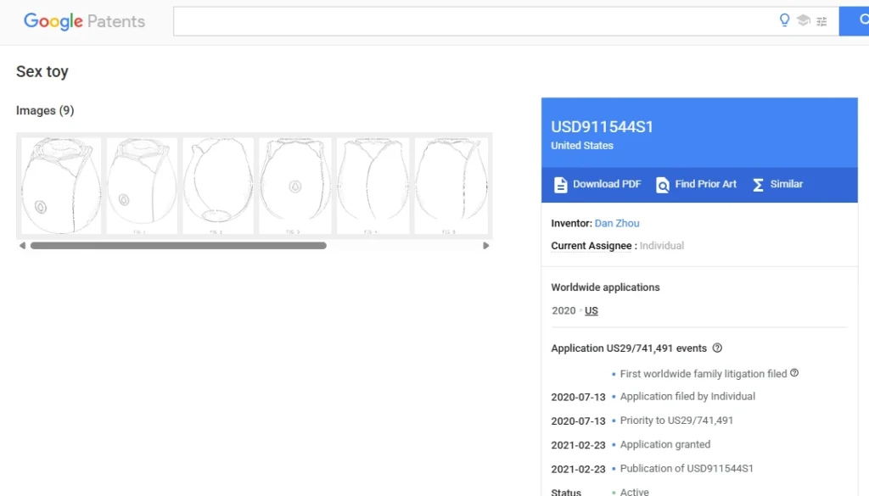This screenshot has height=496, width=869.
Task: Click the Find Prior Art magnifier icon
Action: (663, 185)
